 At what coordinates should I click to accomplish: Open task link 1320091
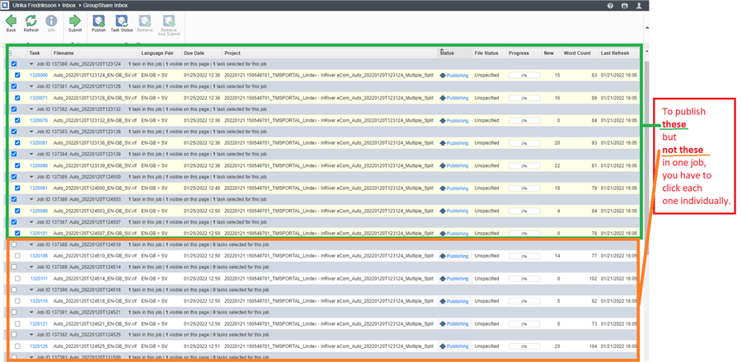pyautogui.click(x=38, y=188)
